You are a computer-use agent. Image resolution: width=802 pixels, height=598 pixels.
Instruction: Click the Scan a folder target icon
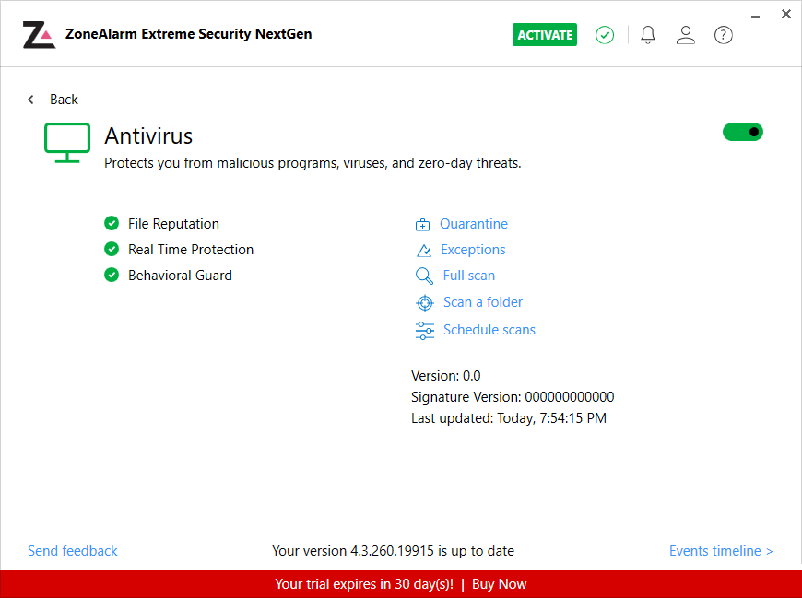pyautogui.click(x=424, y=303)
